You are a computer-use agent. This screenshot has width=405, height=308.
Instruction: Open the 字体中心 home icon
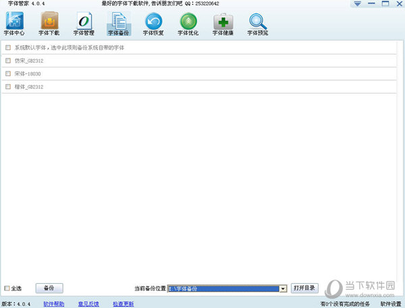coord(14,24)
